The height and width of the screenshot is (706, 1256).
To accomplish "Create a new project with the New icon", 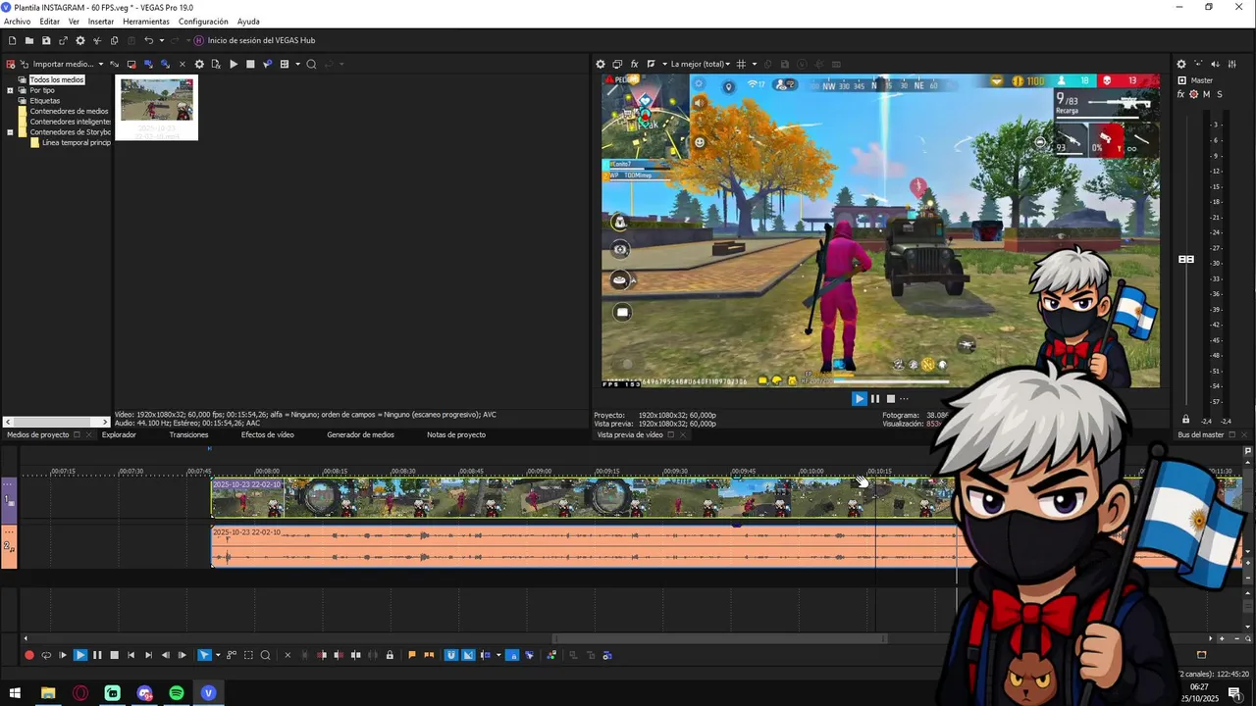I will 13,40.
